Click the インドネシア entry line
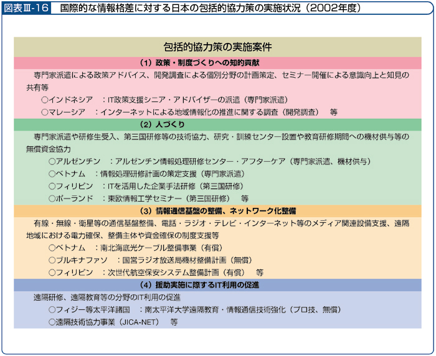The image size is (436, 356). [x=164, y=100]
